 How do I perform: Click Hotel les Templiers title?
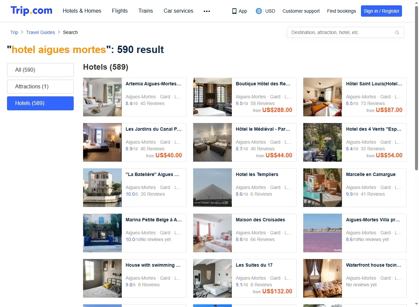point(257,175)
